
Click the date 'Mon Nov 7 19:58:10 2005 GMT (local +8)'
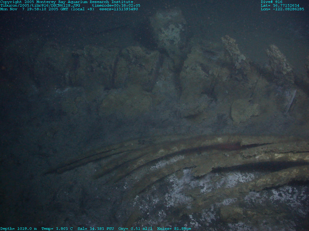(47, 9)
